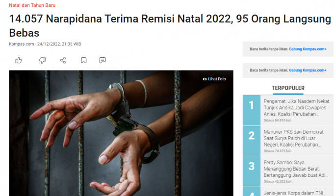Screen dimensions: 334x196
Task: Open Ferdy Sambo popular article
Action: [296, 169]
